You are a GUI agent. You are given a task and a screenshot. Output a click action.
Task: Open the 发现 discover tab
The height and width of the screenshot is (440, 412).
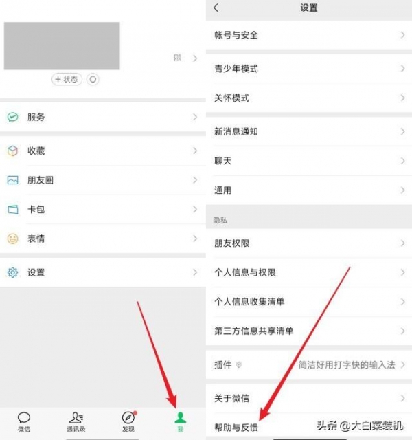pos(128,421)
